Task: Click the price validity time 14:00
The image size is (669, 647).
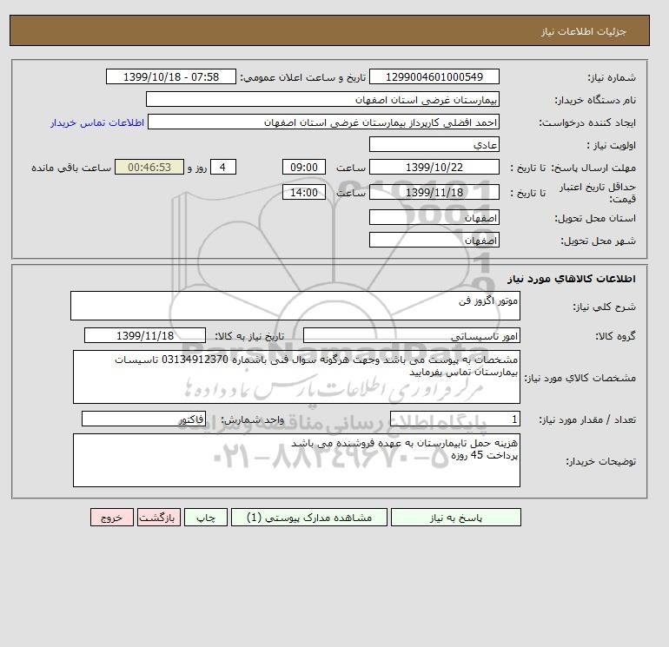Action: point(304,192)
